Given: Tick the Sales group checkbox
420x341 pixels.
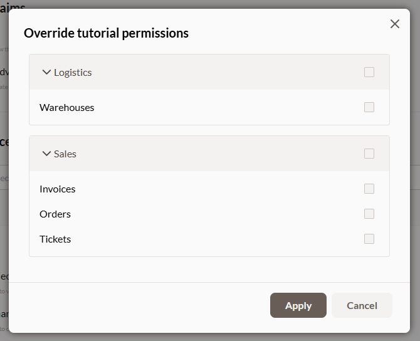Looking at the screenshot, I should tap(369, 154).
